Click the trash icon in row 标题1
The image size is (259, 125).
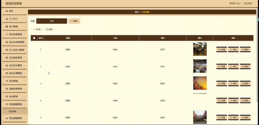pyautogui.click(x=243, y=49)
